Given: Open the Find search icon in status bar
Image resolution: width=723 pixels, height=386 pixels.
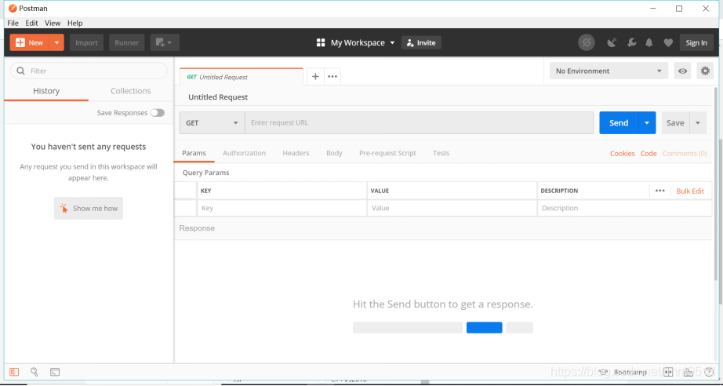Looking at the screenshot, I should tap(35, 372).
